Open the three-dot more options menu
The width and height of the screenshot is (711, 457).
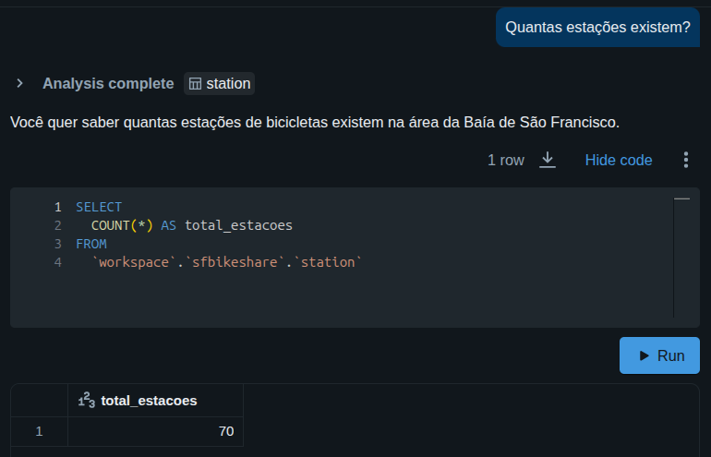[685, 160]
